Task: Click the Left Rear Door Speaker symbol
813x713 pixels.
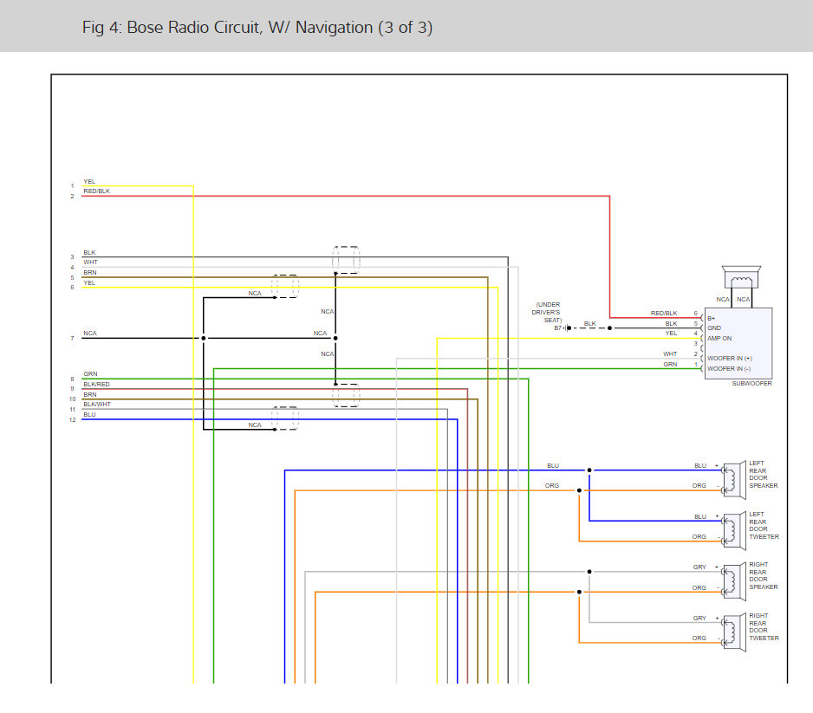Action: pyautogui.click(x=735, y=480)
